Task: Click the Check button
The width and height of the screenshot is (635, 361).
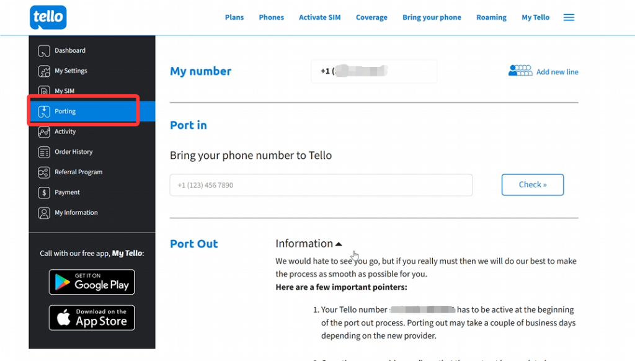Action: coord(533,185)
